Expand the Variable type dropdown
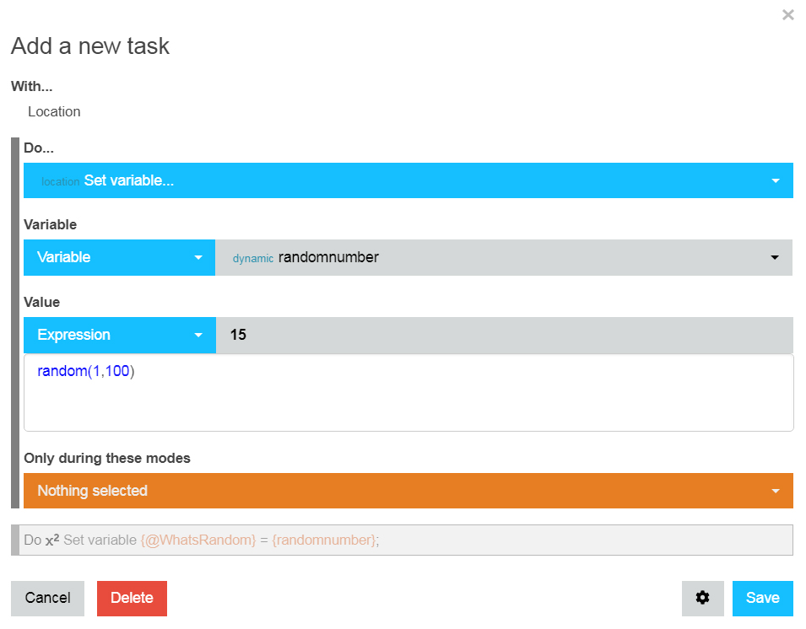806x629 pixels. click(119, 257)
